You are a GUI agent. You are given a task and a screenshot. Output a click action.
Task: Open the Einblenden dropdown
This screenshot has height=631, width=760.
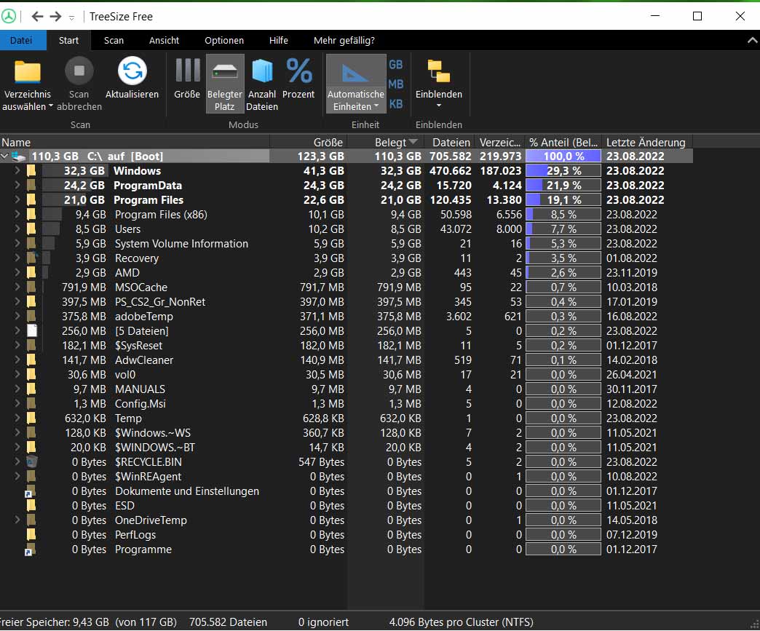[439, 84]
